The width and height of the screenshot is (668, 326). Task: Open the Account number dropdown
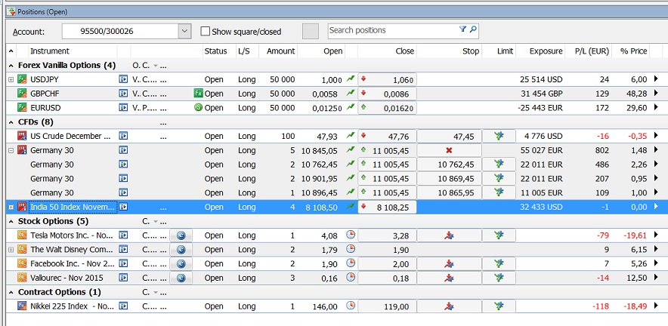184,31
